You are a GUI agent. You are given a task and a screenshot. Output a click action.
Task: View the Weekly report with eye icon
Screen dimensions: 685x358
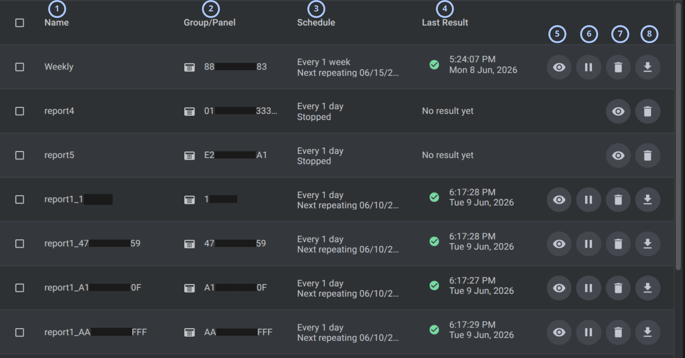coord(559,67)
